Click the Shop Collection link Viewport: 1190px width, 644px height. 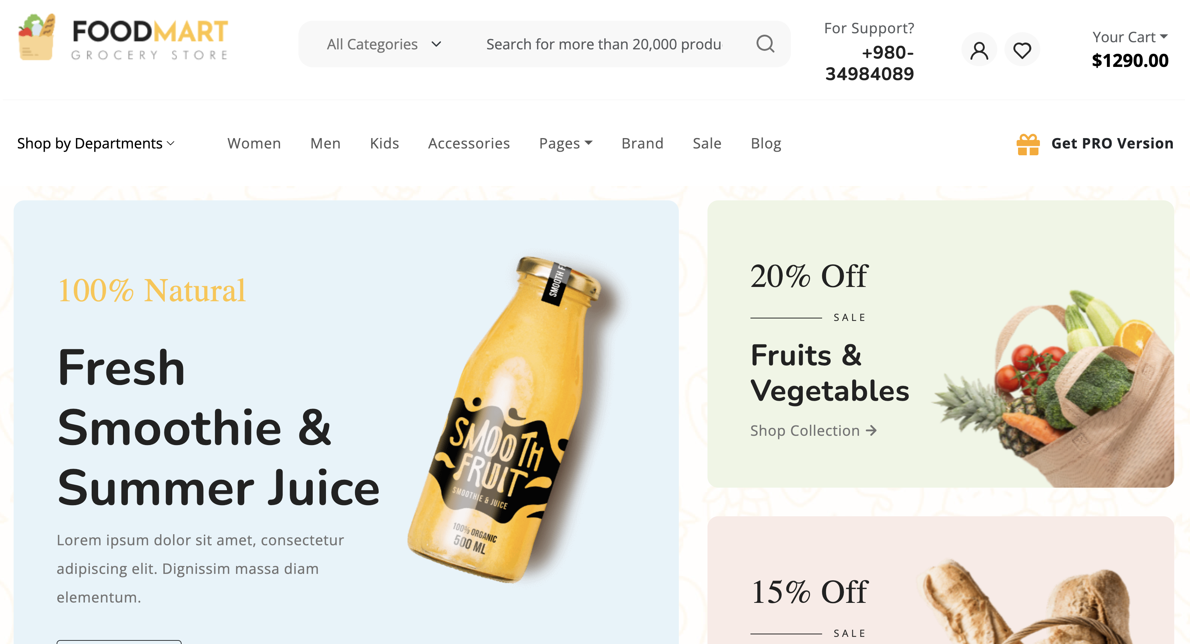pos(813,431)
